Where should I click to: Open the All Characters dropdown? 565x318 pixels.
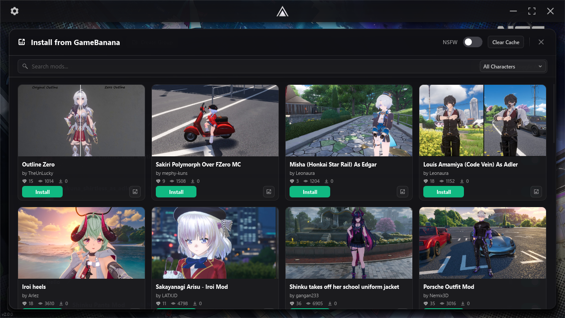pos(513,66)
